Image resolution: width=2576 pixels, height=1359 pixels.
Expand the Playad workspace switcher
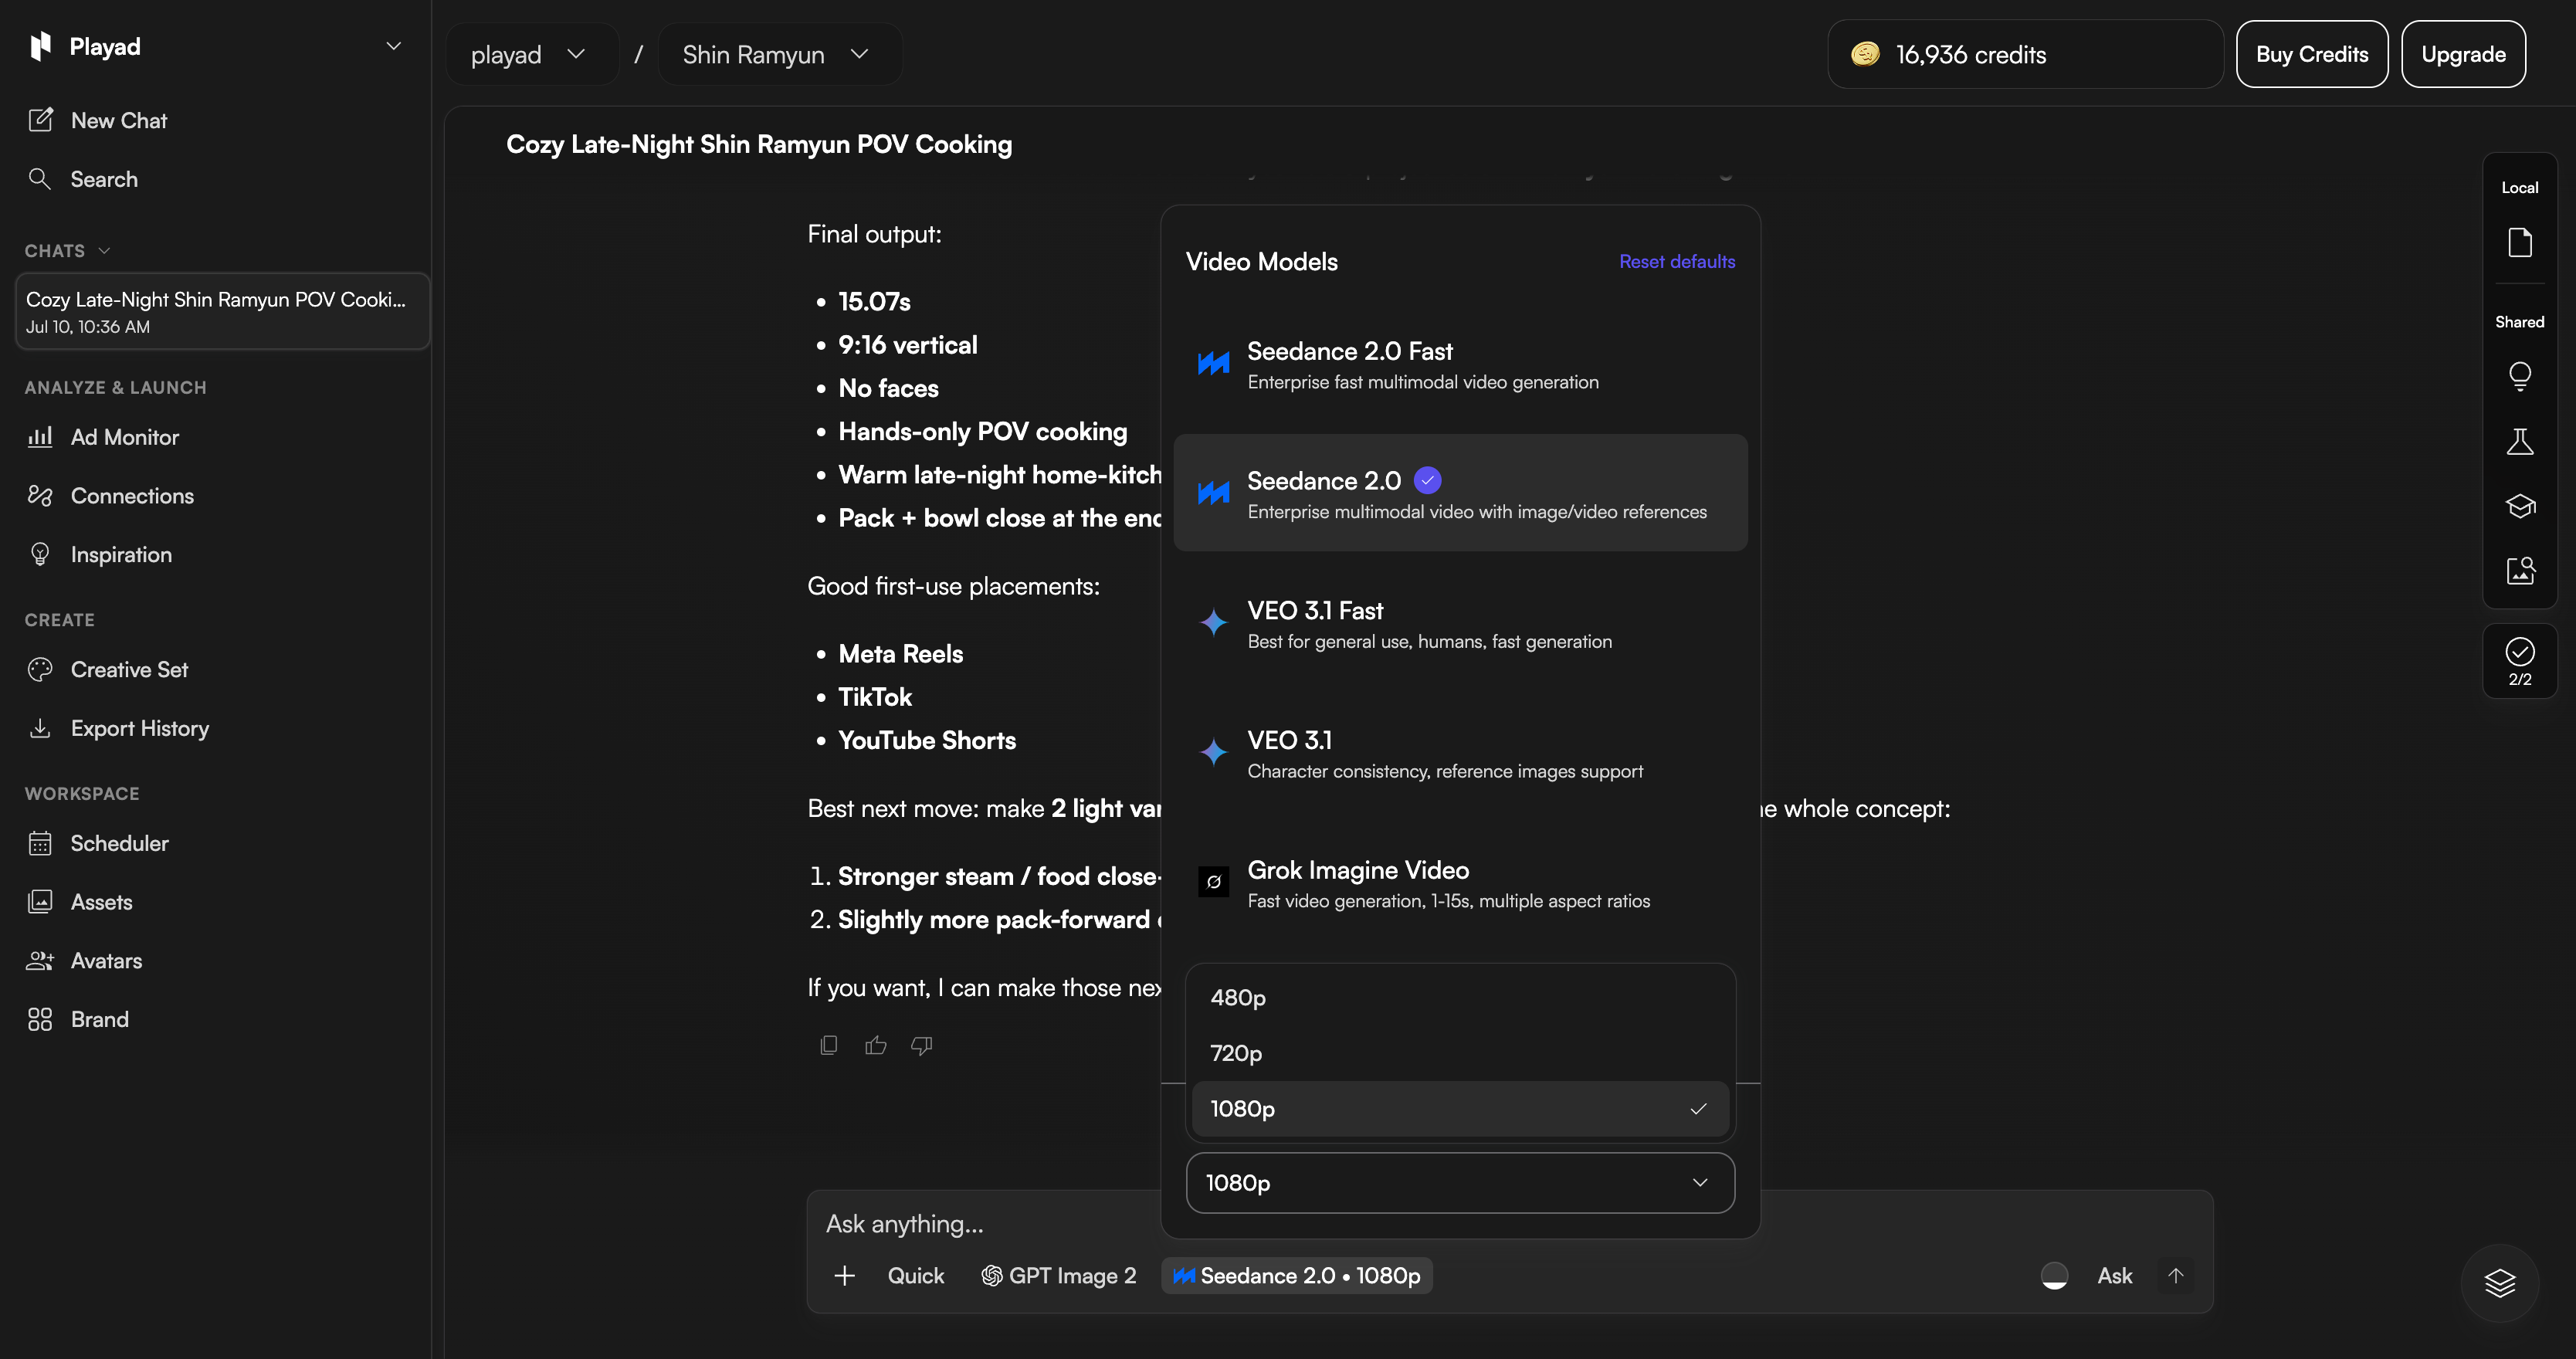[x=393, y=46]
